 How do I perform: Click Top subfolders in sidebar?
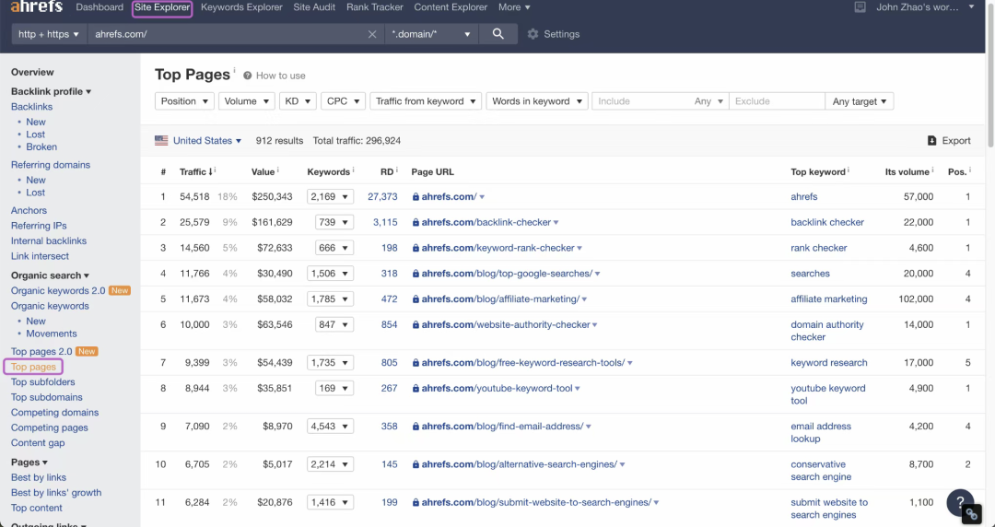coord(42,381)
